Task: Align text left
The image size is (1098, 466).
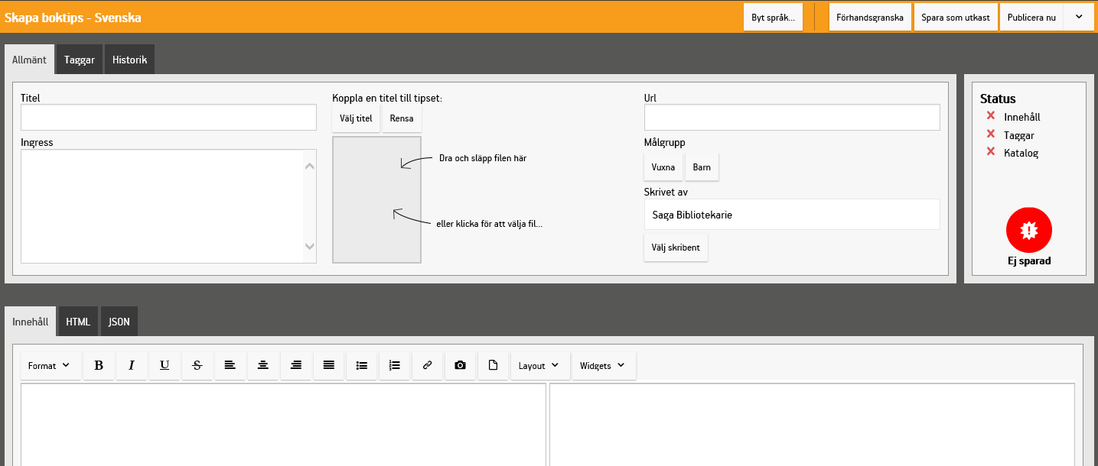Action: tap(230, 366)
